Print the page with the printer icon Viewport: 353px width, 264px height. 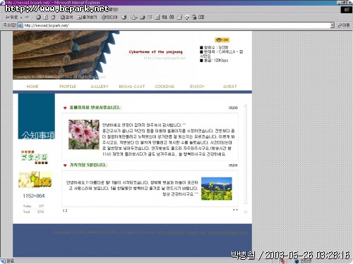point(143,18)
